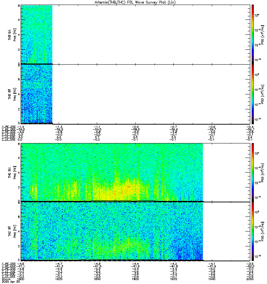
Task: Click the '1820' time tick label
Action: pyautogui.click(x=59, y=279)
